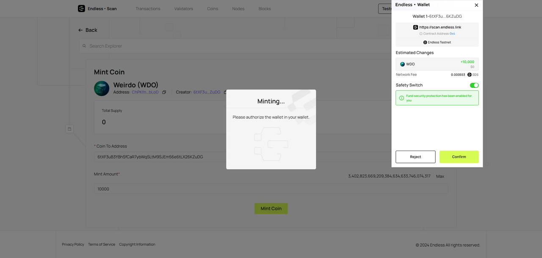Click the Weirdo coin avatar image

coord(102,88)
